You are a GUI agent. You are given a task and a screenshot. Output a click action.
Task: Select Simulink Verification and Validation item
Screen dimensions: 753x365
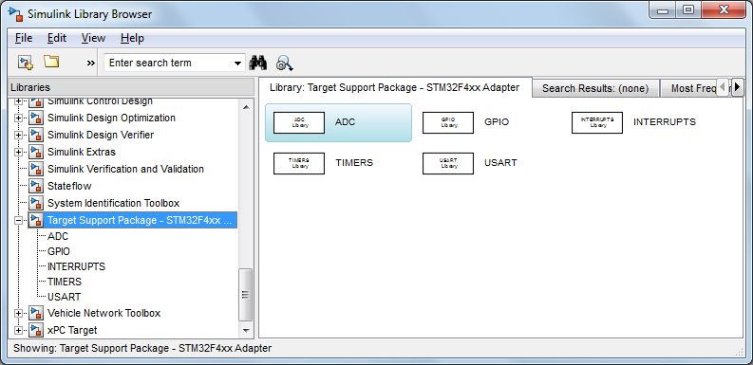(125, 169)
